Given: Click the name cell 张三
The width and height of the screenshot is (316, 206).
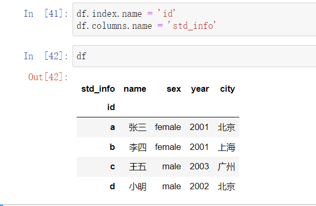Looking at the screenshot, I should pyautogui.click(x=138, y=127).
